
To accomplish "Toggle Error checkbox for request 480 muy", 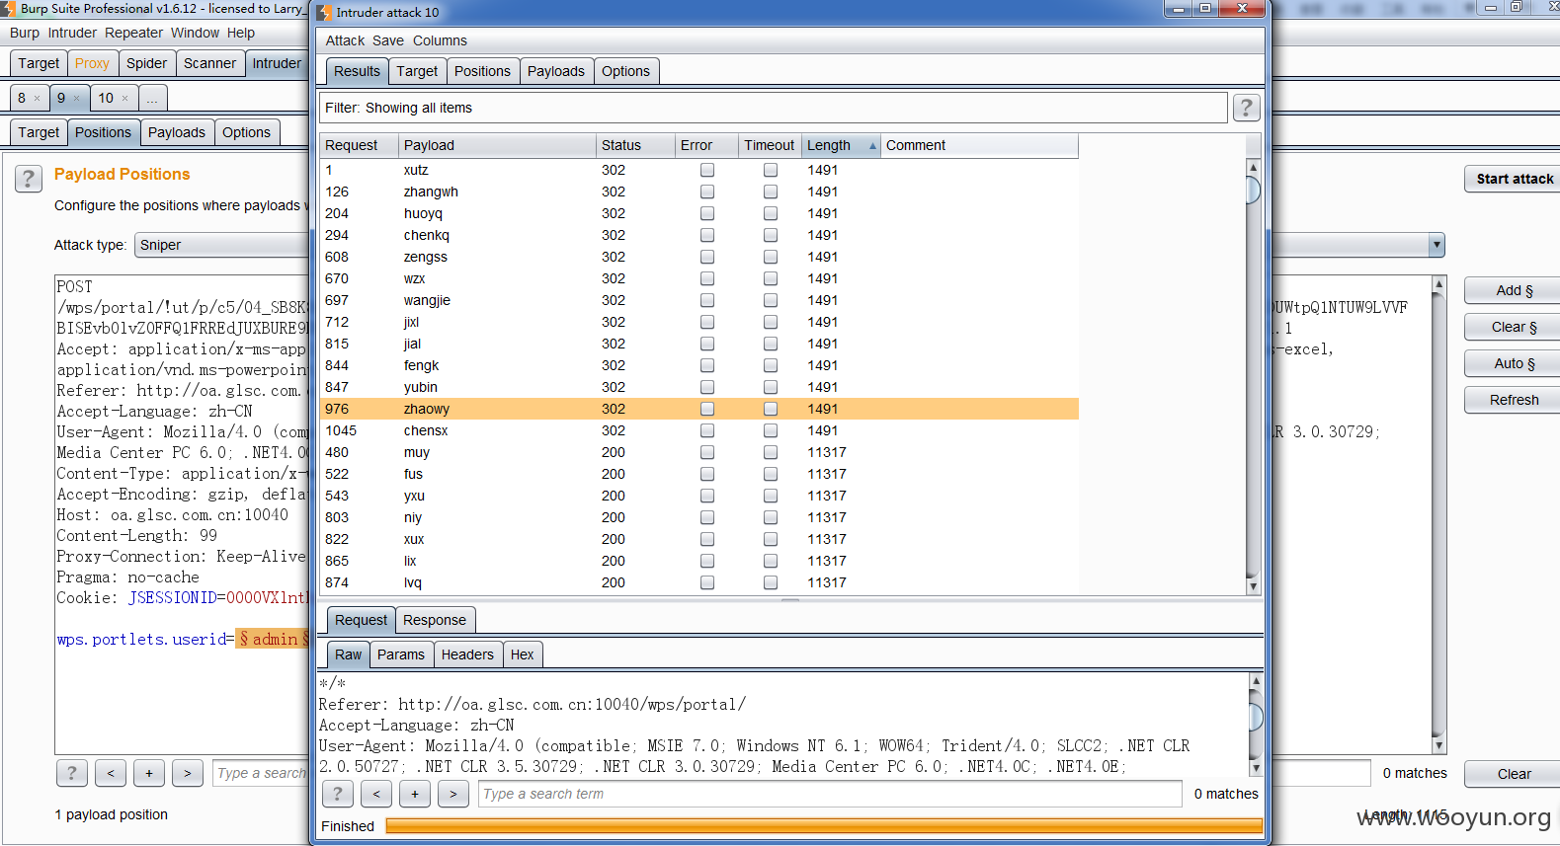I will (x=707, y=452).
